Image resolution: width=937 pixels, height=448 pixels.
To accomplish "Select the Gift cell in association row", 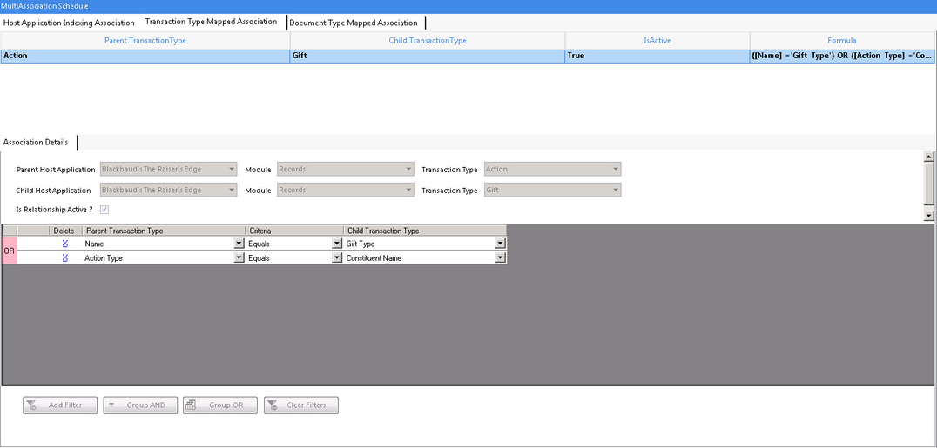I will (x=428, y=56).
